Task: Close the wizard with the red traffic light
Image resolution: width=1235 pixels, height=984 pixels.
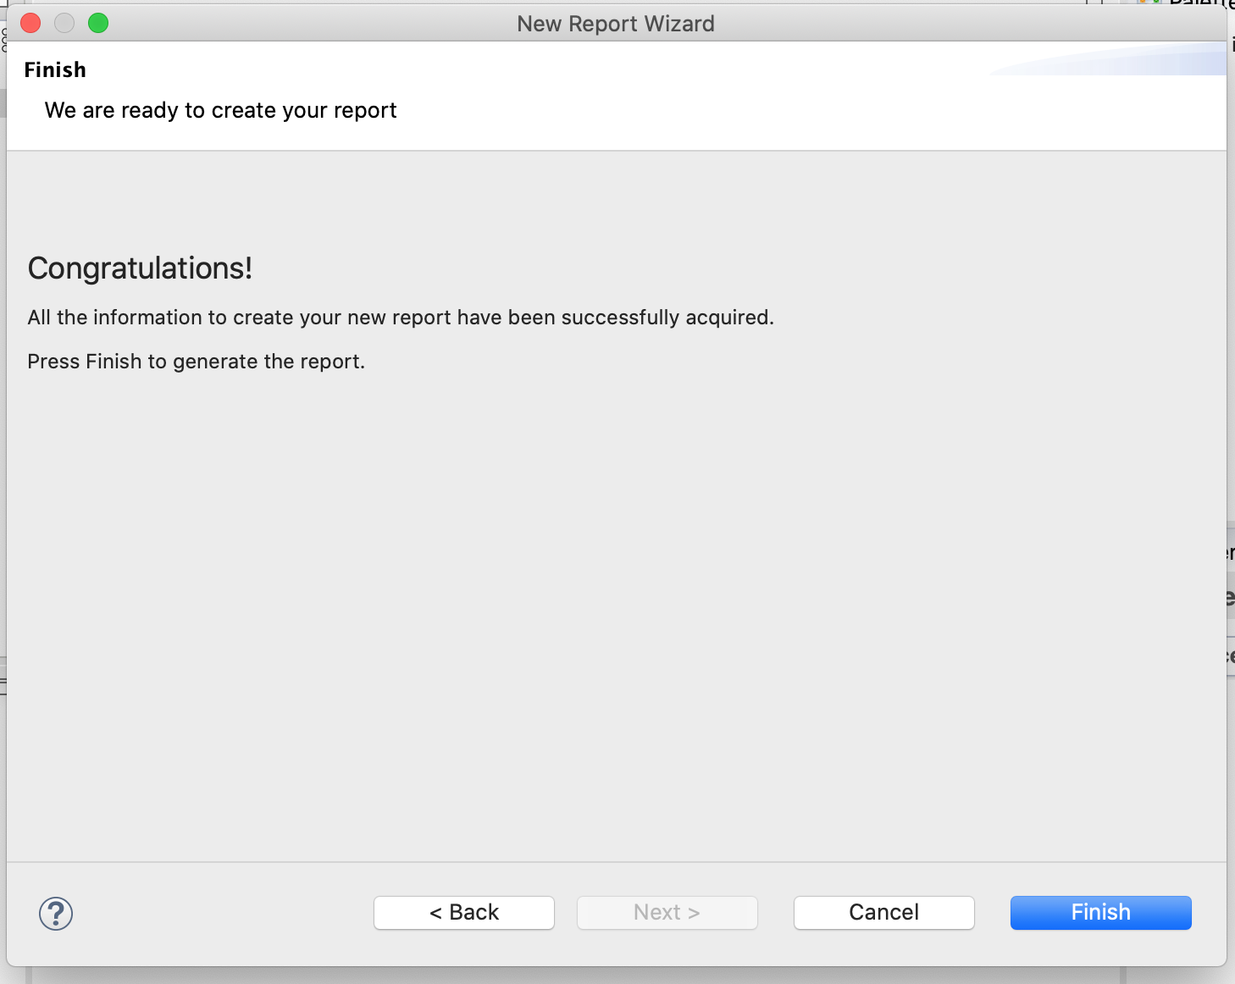Action: point(30,23)
